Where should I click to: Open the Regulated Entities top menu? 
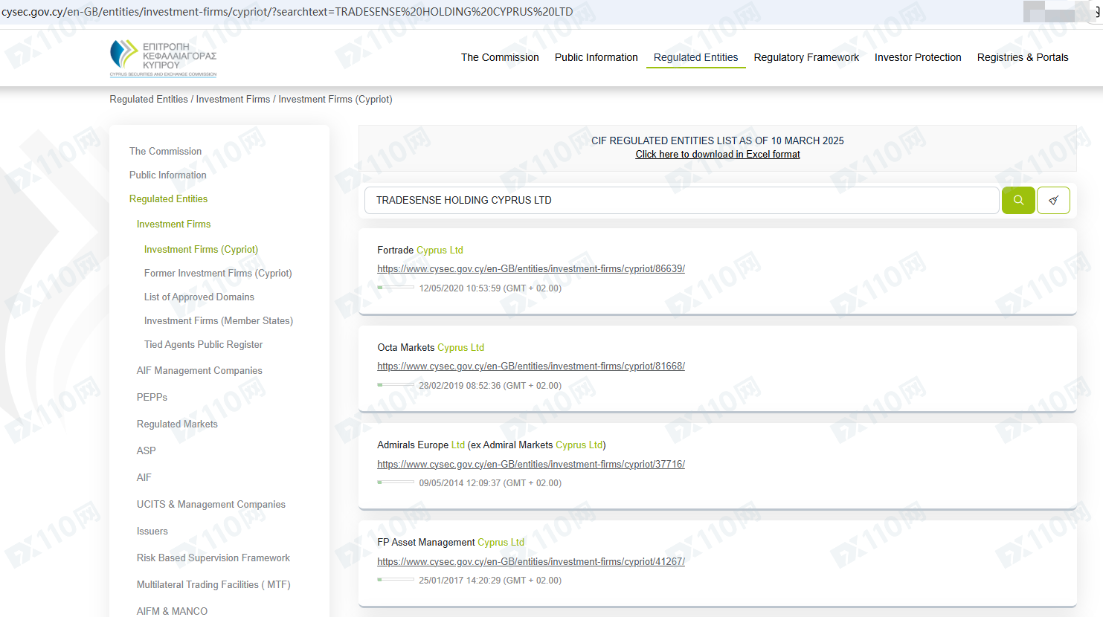[x=695, y=57]
